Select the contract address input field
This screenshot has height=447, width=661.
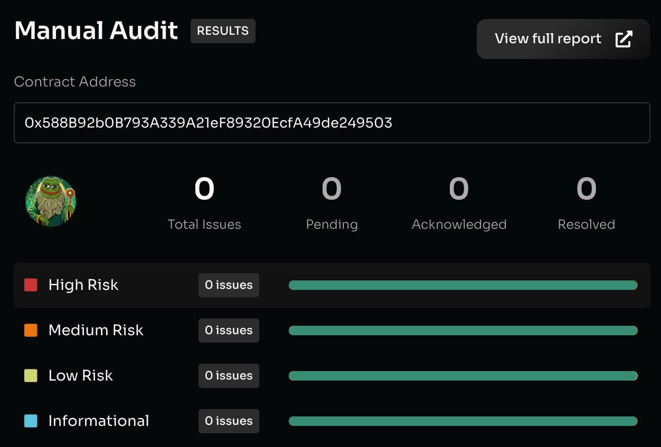pos(332,123)
